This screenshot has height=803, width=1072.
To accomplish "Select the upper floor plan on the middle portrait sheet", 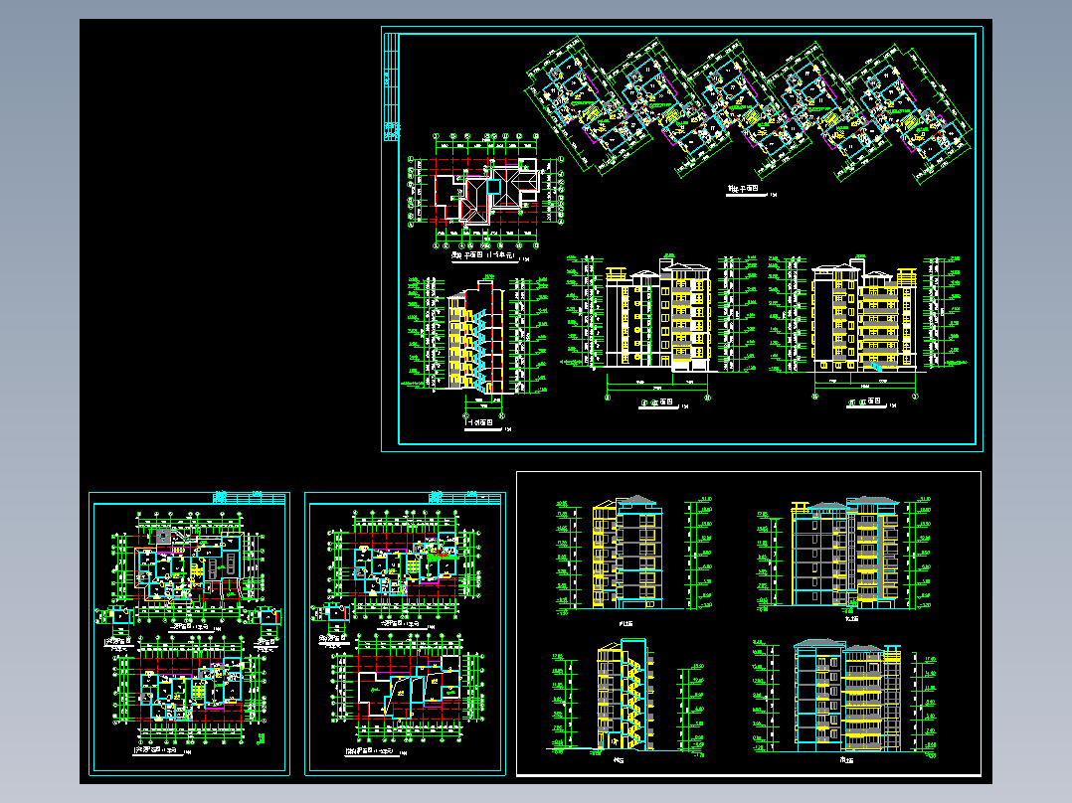I will point(405,562).
